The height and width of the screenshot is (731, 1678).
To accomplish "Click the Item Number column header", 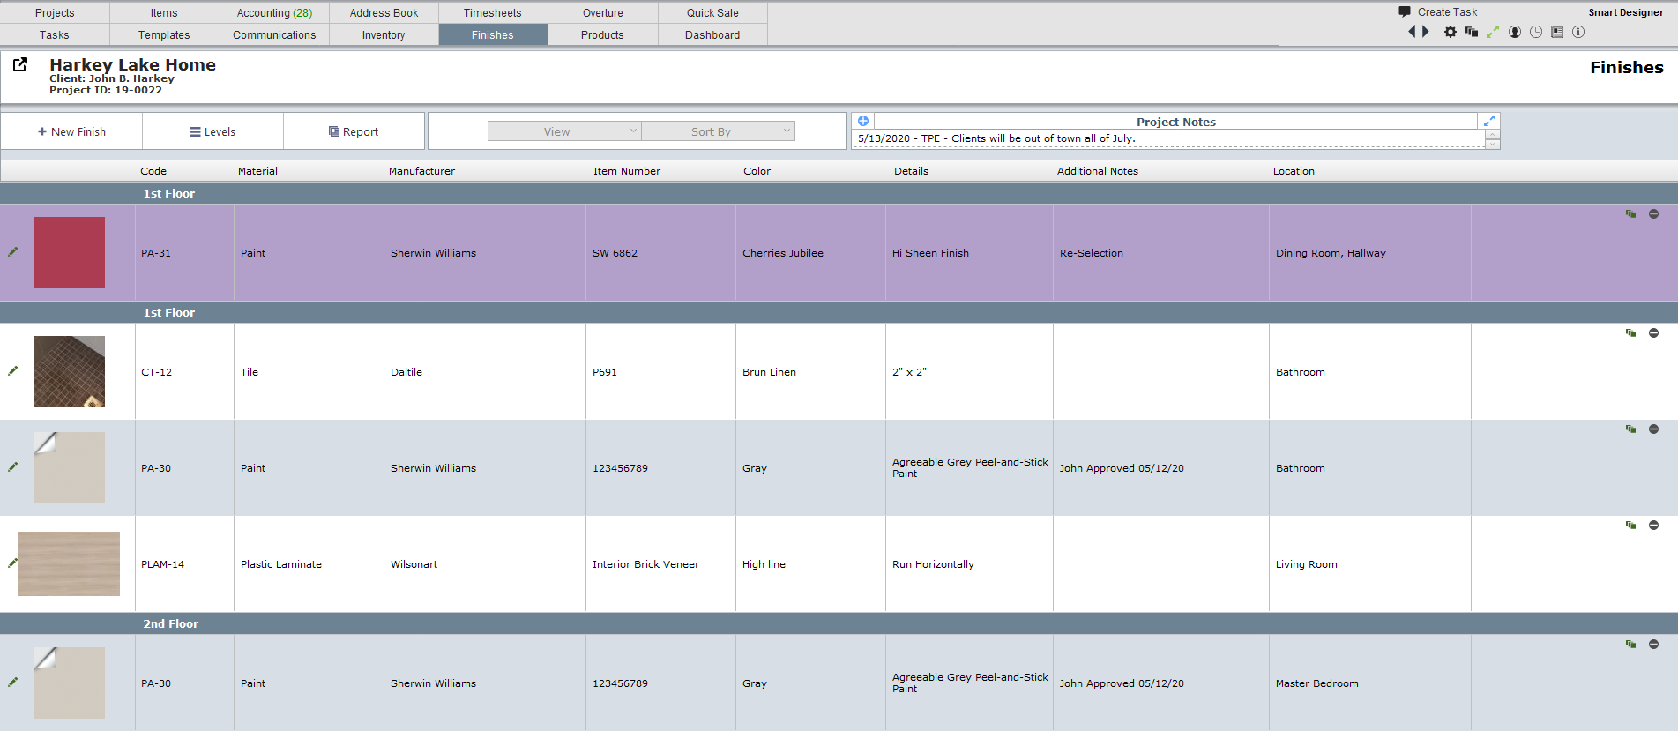I will (x=626, y=171).
